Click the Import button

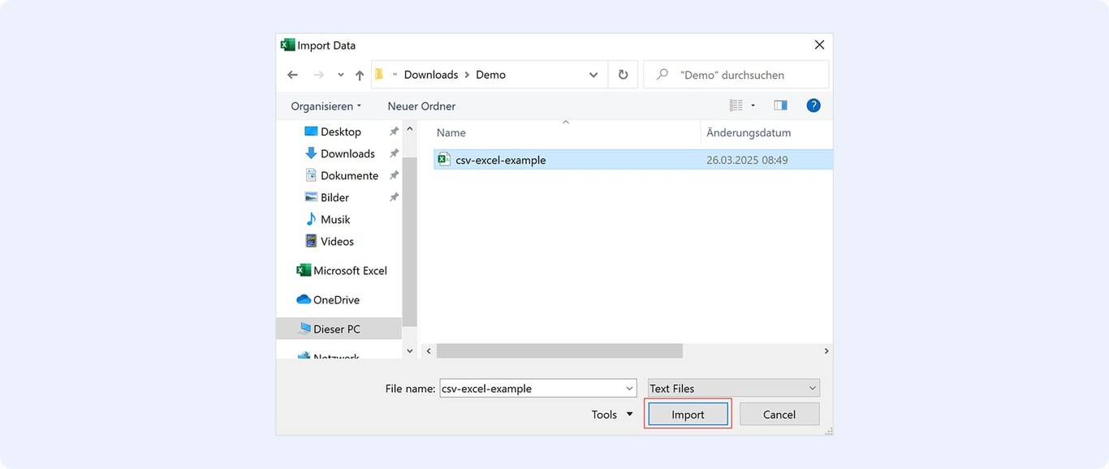tap(688, 414)
